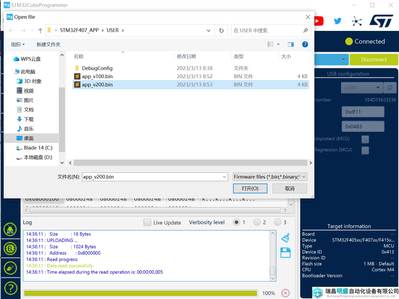Open the Twitter bird icon
This screenshot has width=399, height=299.
click(x=338, y=21)
